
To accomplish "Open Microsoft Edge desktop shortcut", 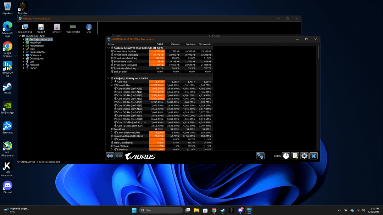I will pyautogui.click(x=7, y=29).
